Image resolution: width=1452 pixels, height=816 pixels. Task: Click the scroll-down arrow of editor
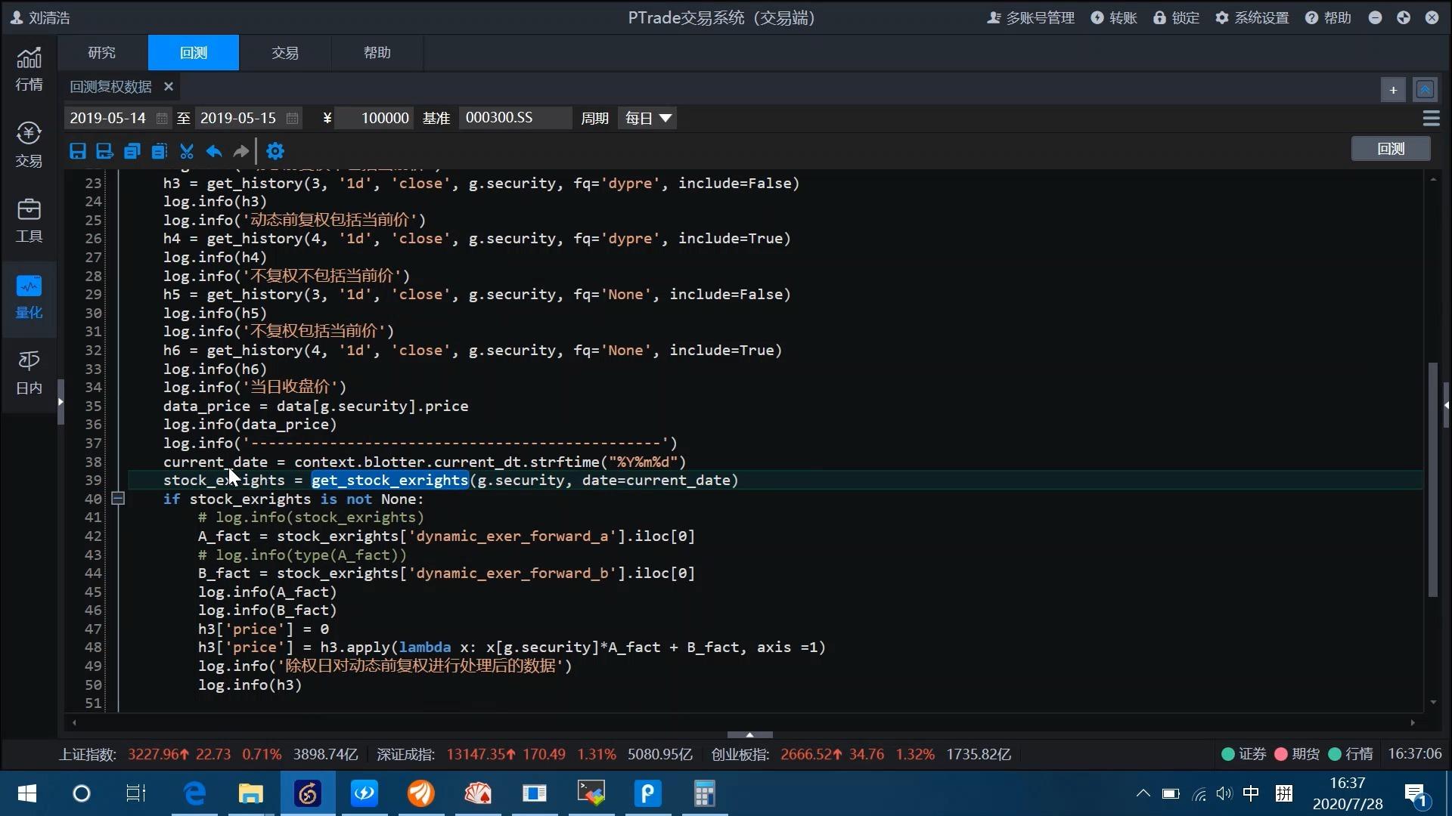[1433, 703]
